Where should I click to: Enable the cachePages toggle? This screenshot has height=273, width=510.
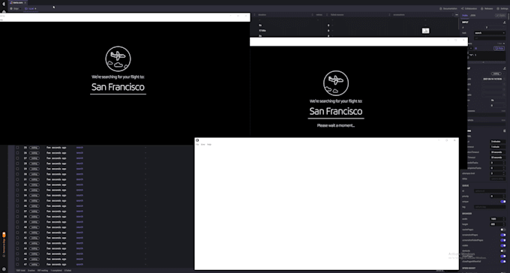[x=502, y=229]
